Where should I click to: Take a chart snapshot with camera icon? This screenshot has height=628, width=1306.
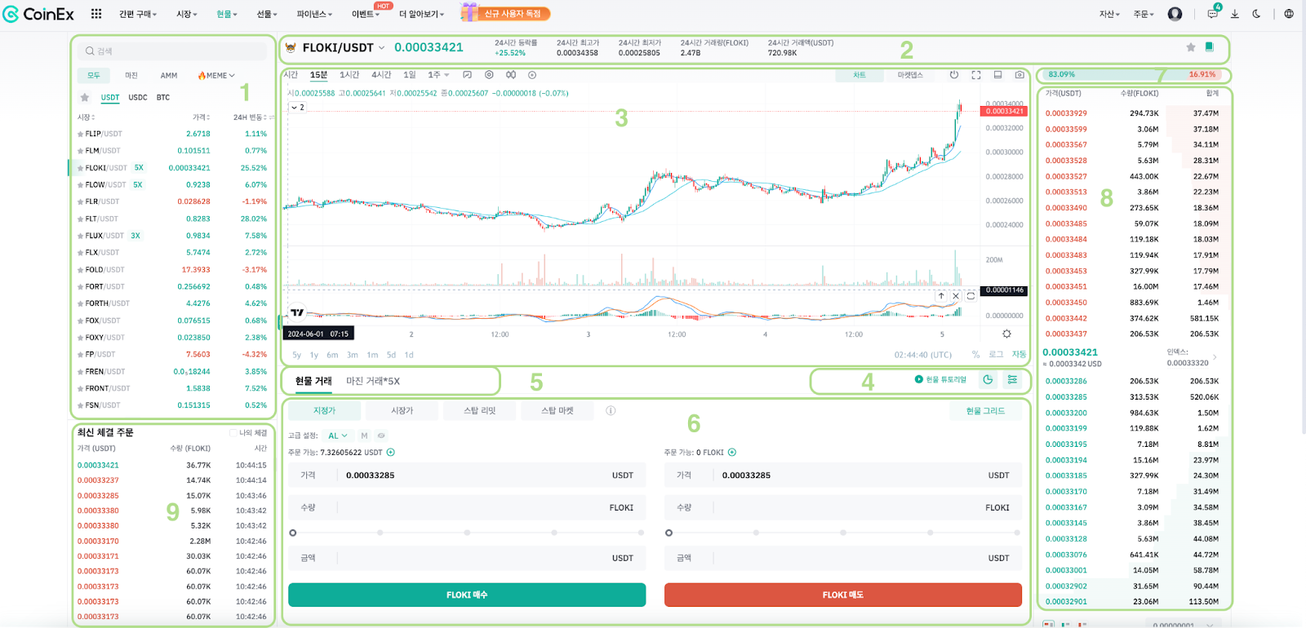1019,75
